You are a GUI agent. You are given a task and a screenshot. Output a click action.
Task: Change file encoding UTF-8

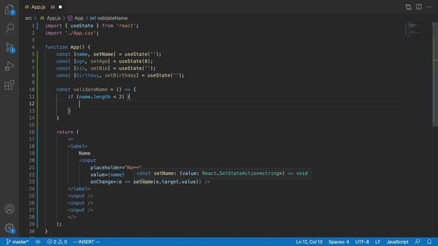(362, 242)
